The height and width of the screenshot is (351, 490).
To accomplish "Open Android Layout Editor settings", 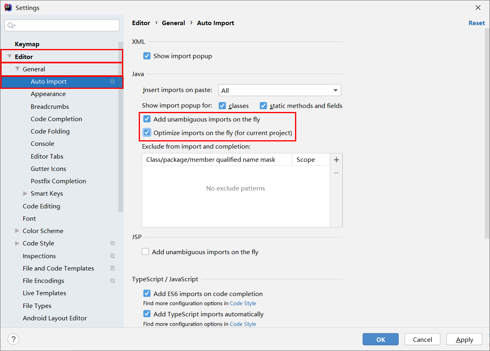I will pos(55,318).
